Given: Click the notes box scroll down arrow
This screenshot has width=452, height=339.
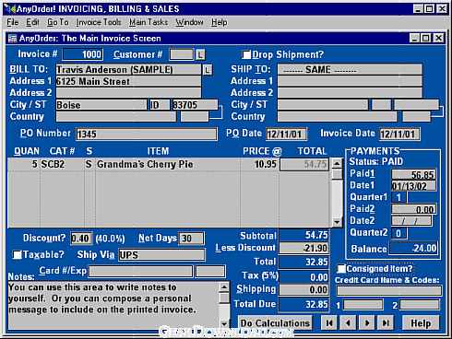Looking at the screenshot, I should (224, 323).
